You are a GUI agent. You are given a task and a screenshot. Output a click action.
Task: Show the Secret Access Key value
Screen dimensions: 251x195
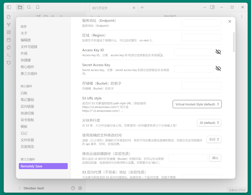(218, 69)
